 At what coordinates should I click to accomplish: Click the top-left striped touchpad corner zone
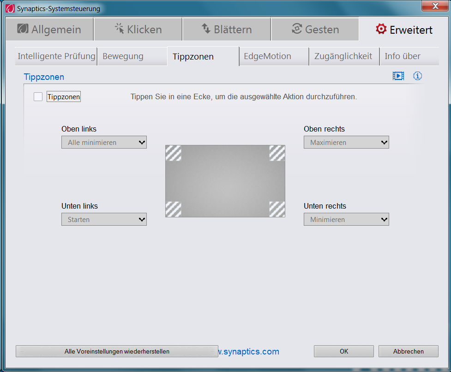tap(174, 153)
